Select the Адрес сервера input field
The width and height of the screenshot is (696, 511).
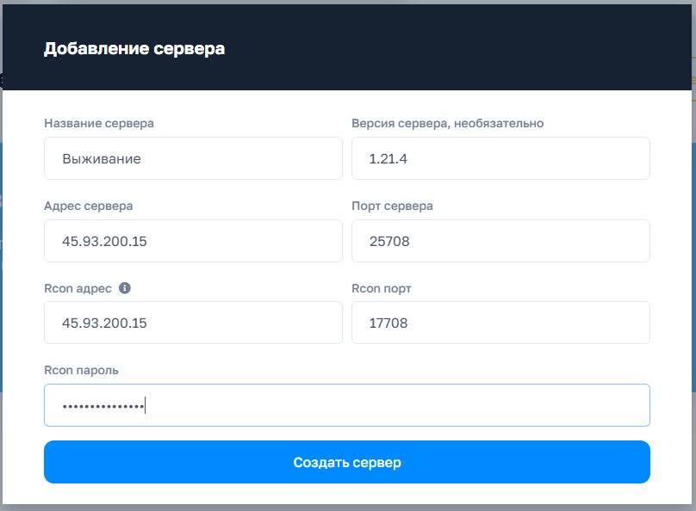[193, 241]
